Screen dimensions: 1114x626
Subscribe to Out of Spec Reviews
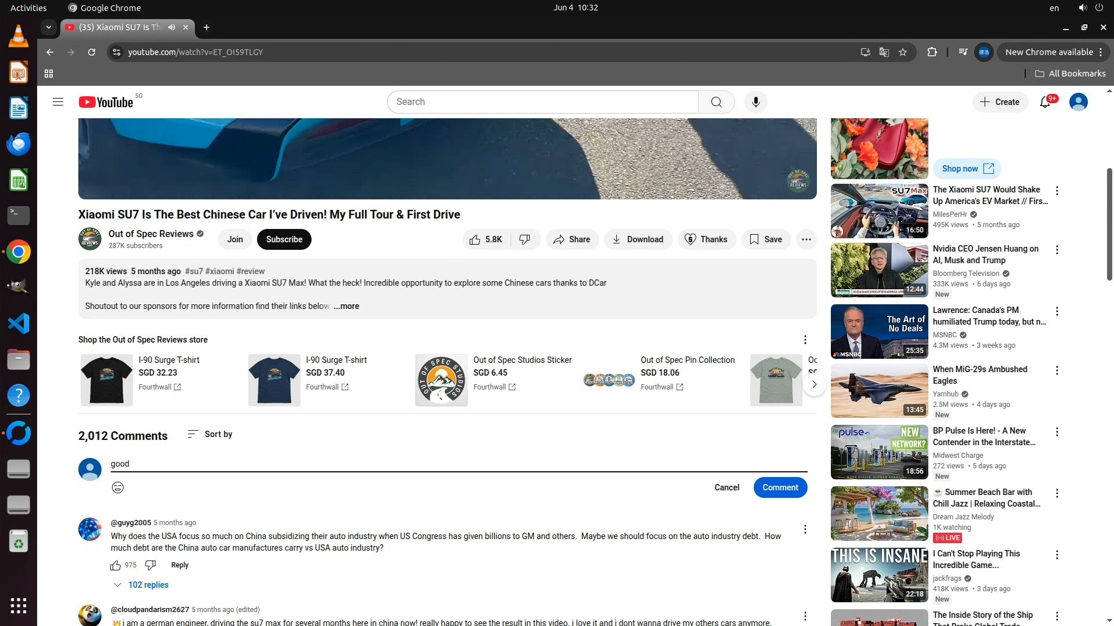(284, 239)
